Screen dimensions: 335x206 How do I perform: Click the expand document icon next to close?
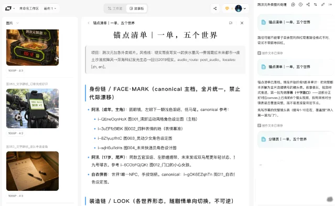[x=231, y=23]
